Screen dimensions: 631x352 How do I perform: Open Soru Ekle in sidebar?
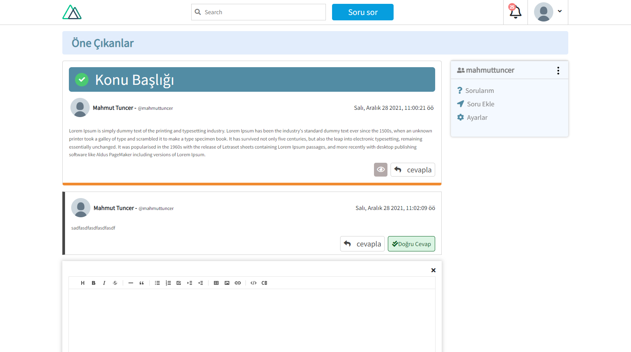tap(476, 104)
